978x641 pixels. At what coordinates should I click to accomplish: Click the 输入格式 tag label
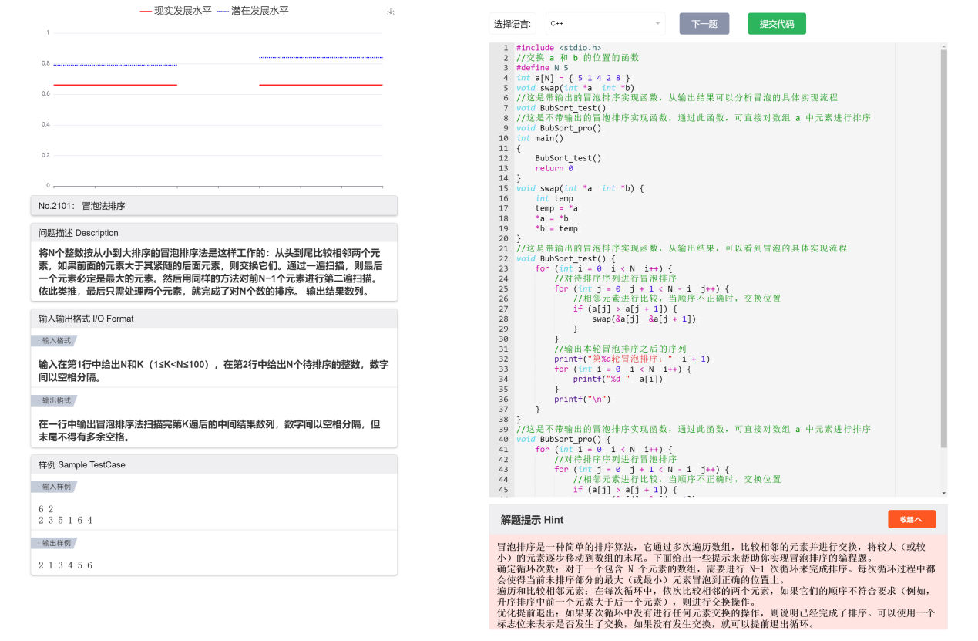[x=55, y=340]
